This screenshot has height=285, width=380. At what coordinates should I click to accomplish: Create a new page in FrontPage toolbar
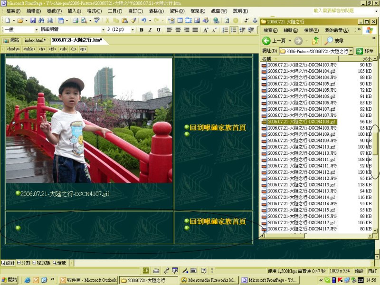pyautogui.click(x=8, y=20)
